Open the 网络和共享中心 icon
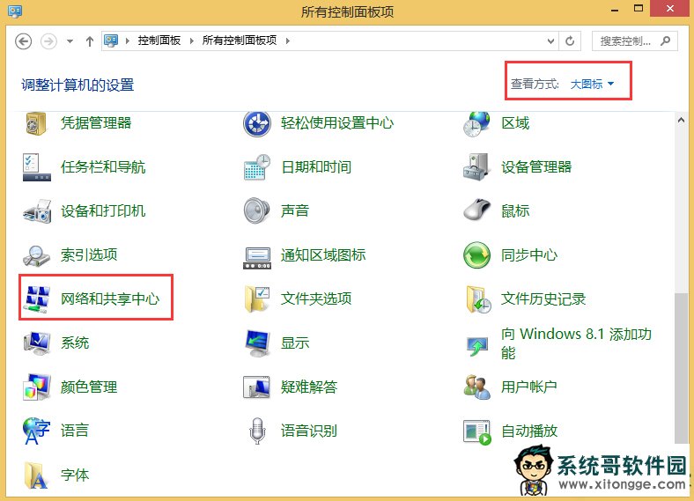 (x=37, y=299)
